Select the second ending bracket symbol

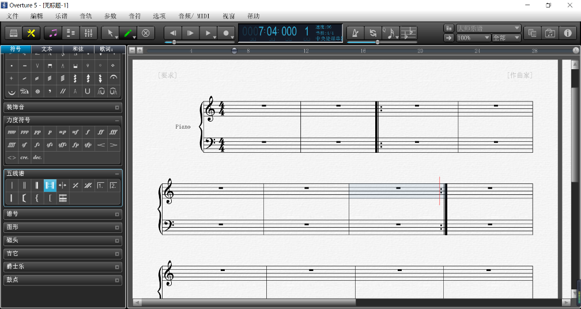[x=114, y=185]
